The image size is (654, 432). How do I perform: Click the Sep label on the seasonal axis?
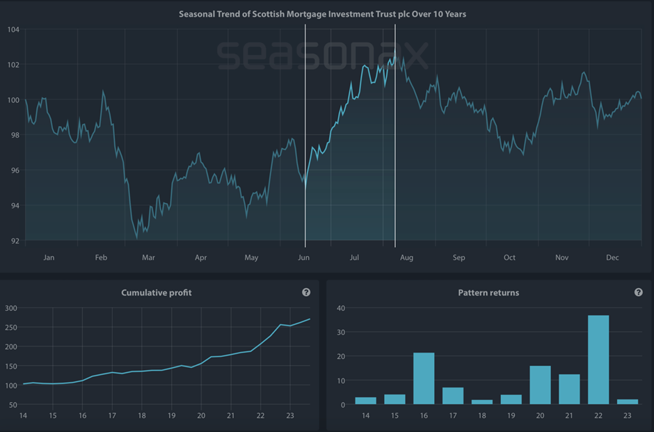click(x=458, y=257)
